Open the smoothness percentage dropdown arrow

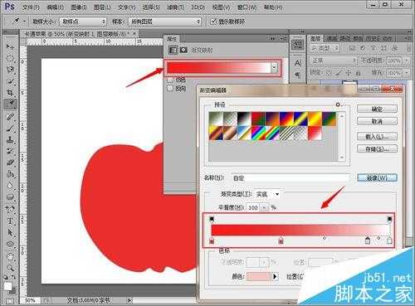[x=265, y=207]
